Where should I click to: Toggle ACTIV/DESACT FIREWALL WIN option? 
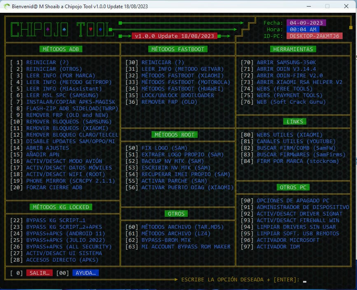click(298, 220)
